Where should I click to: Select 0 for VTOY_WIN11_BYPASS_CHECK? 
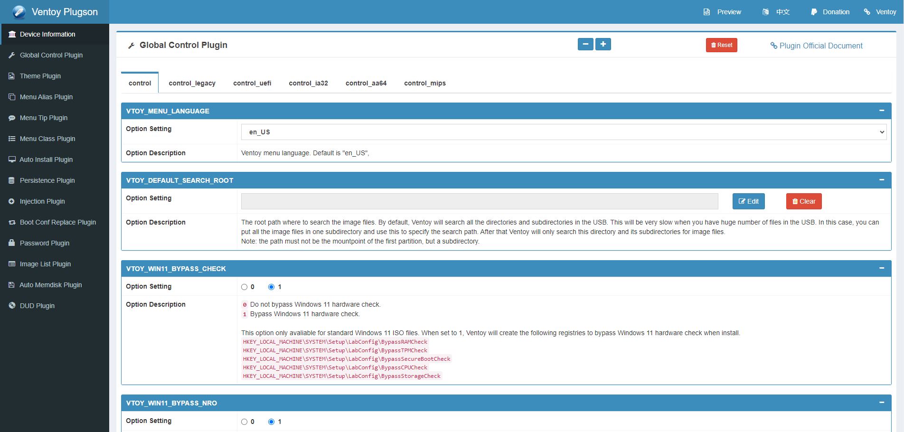click(x=244, y=287)
